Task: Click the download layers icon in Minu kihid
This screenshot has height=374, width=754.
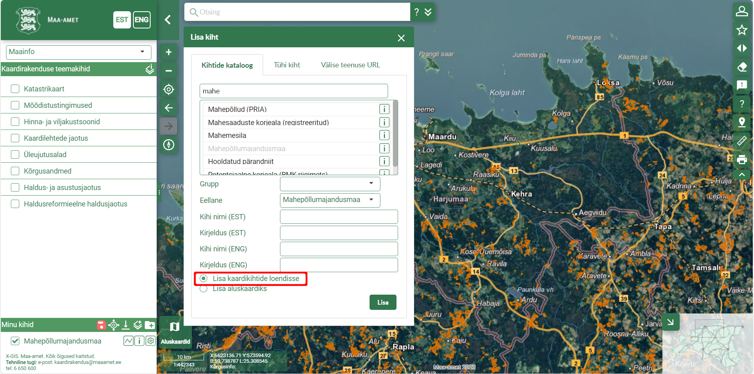Action: (126, 325)
